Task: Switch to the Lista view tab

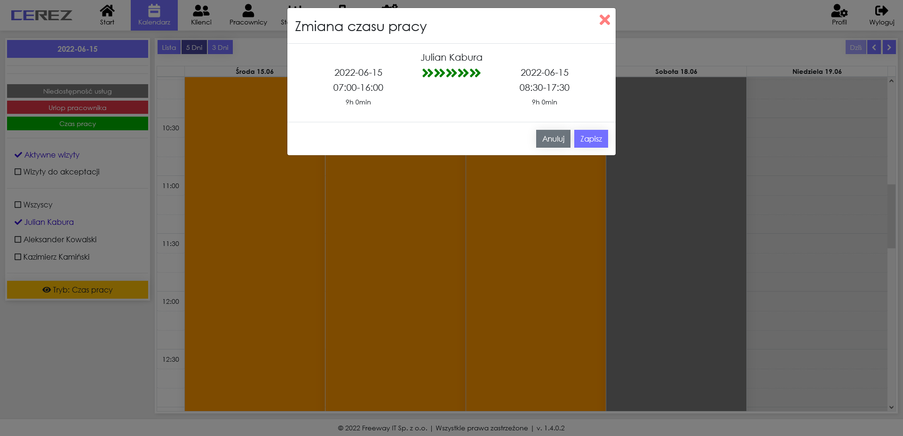Action: [x=169, y=48]
